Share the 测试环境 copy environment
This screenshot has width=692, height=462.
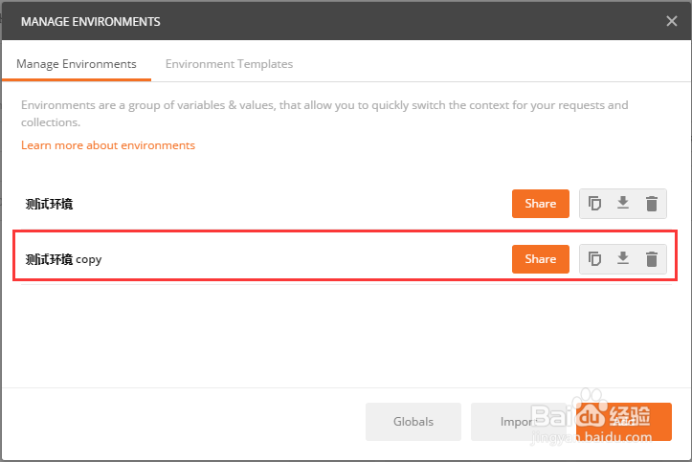540,259
